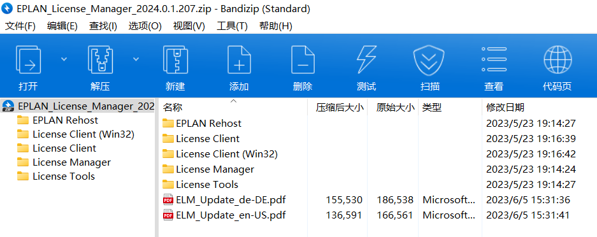Click the Code page (代码页) globe icon
597x237 pixels.
557,60
